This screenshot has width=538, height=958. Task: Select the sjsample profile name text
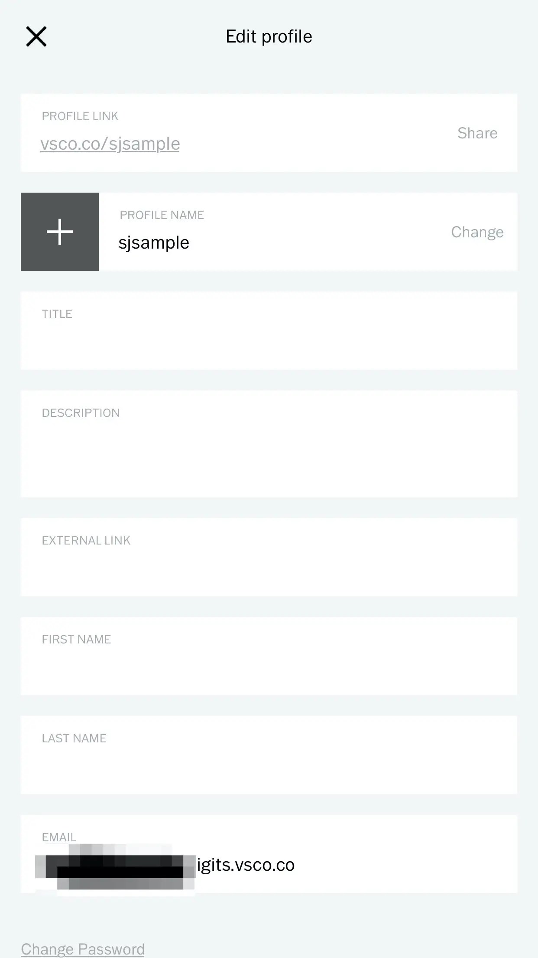[154, 243]
